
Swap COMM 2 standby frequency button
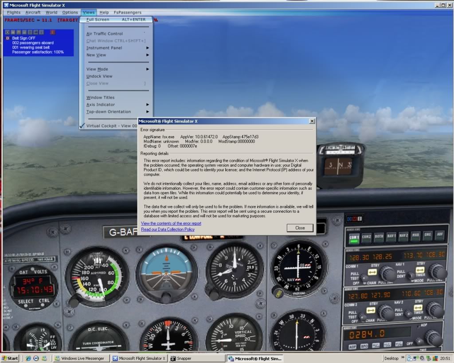(x=371, y=310)
